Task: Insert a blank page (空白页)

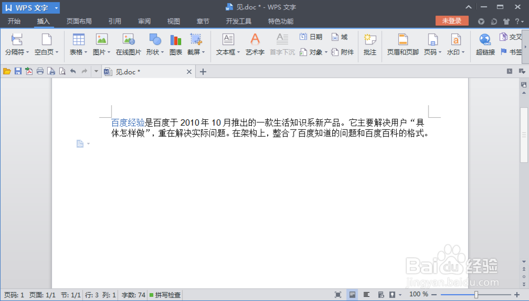Action: (x=46, y=44)
